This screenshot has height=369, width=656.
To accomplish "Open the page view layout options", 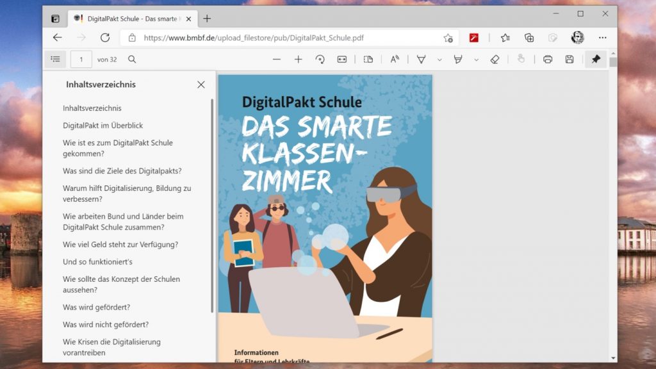I will [367, 59].
